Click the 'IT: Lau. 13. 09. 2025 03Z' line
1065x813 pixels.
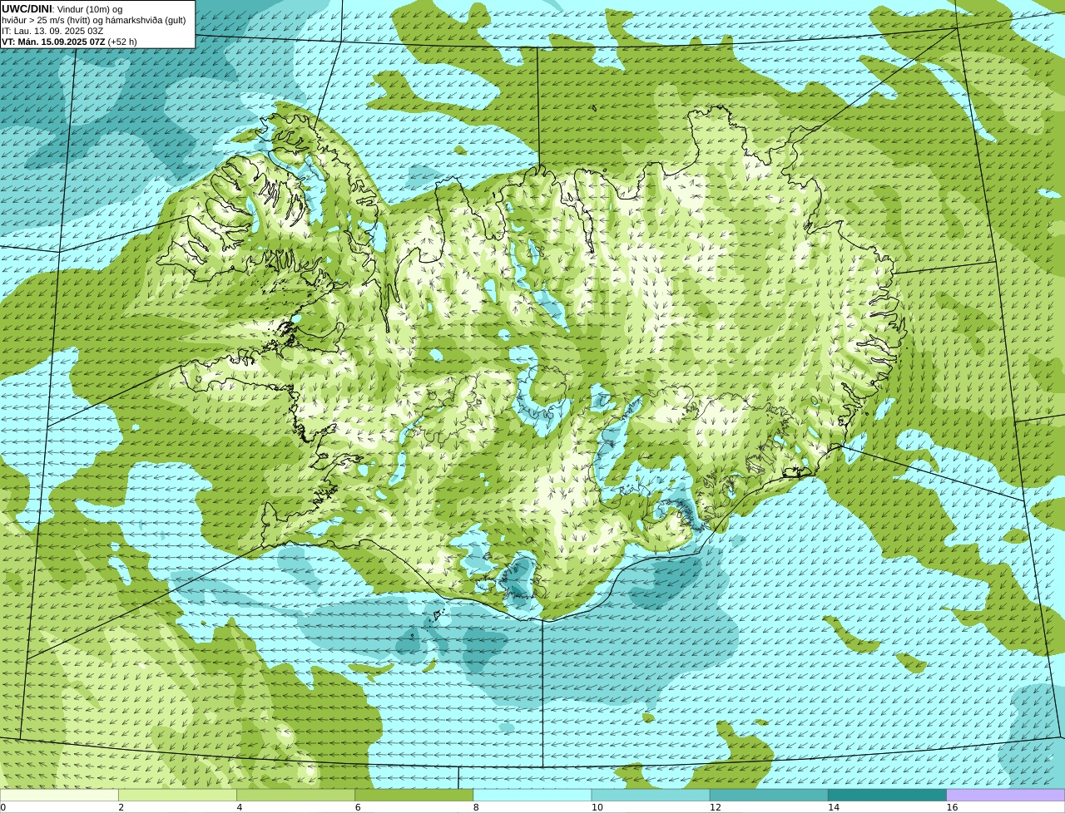(x=52, y=31)
